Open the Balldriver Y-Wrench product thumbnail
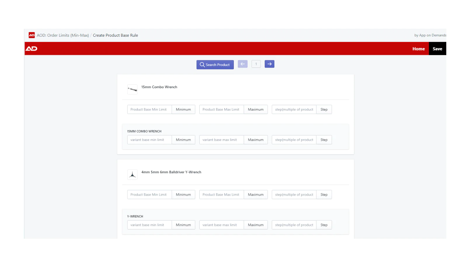Image resolution: width=467 pixels, height=262 pixels. [x=132, y=175]
